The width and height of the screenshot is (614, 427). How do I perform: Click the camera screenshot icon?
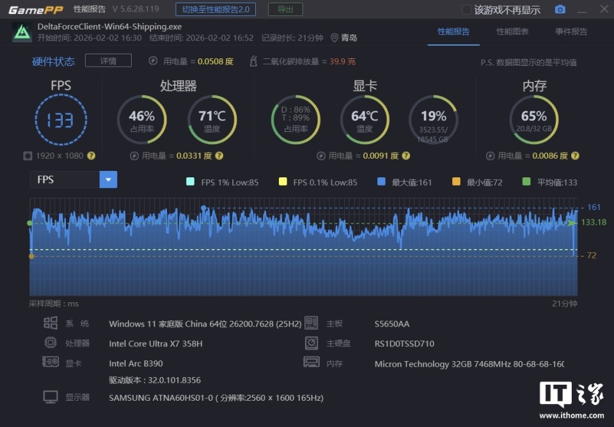[x=560, y=10]
